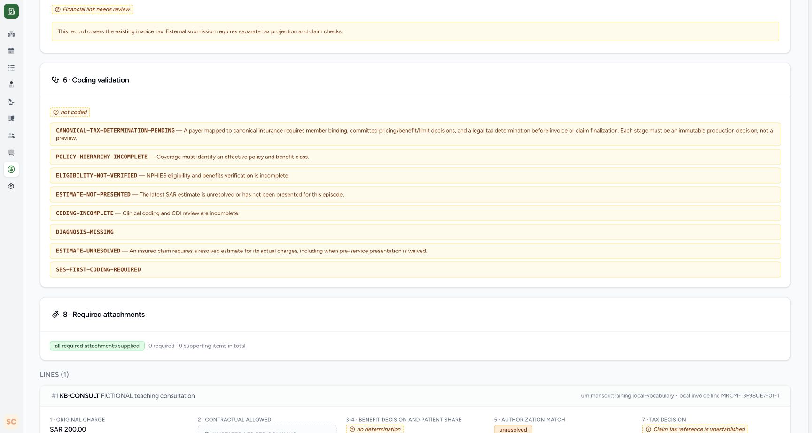Click the '6 · Coding validation' heading
The height and width of the screenshot is (433, 812).
pos(96,80)
